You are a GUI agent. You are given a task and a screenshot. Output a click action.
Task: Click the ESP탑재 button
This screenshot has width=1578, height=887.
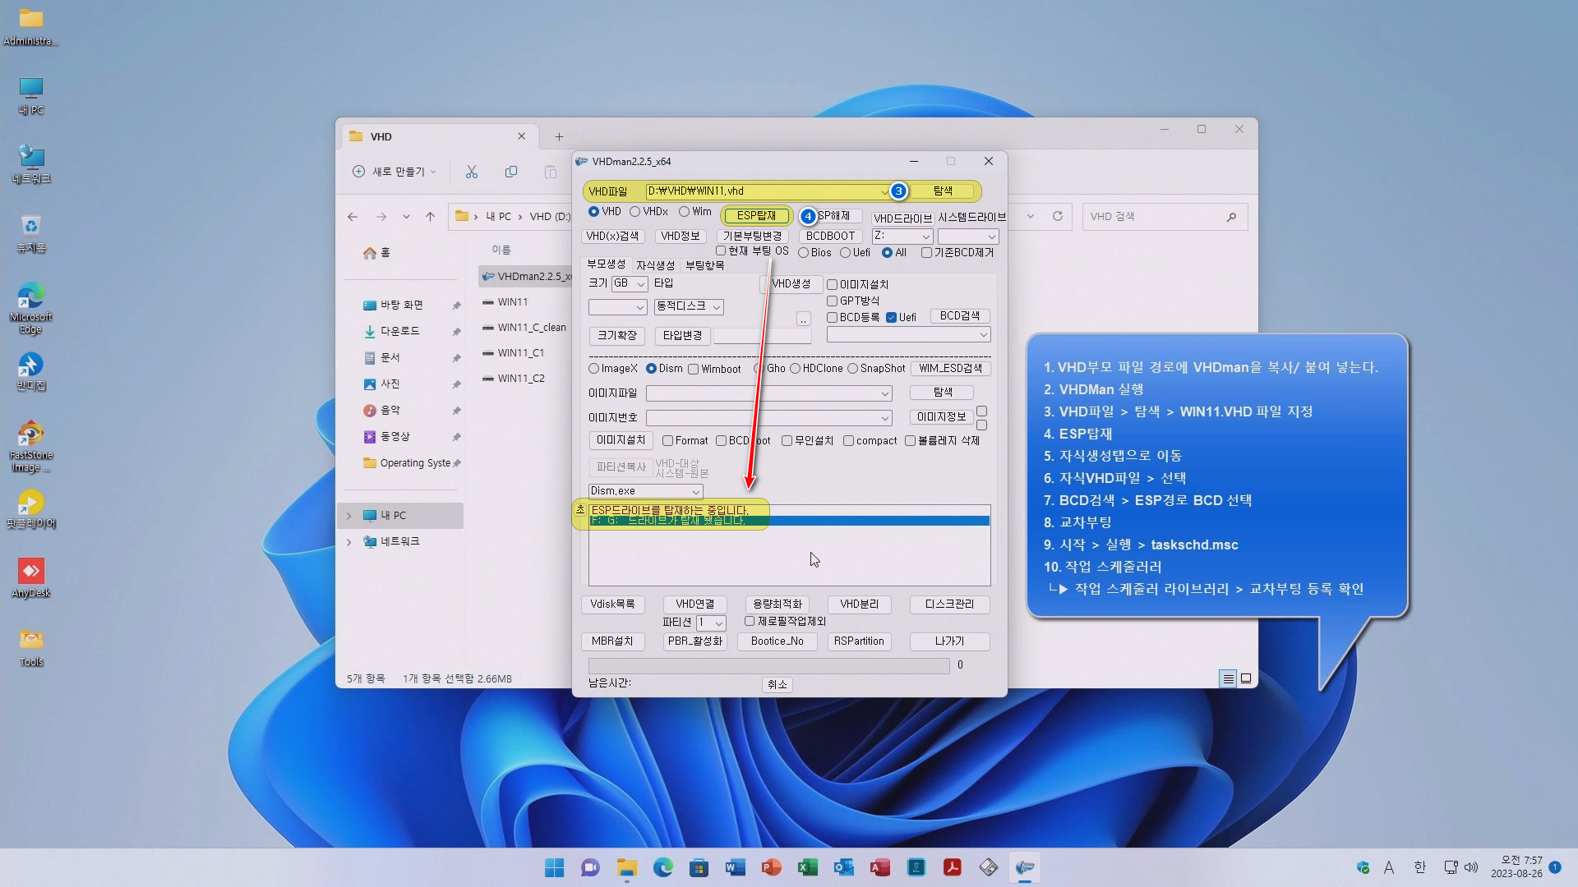(x=756, y=215)
